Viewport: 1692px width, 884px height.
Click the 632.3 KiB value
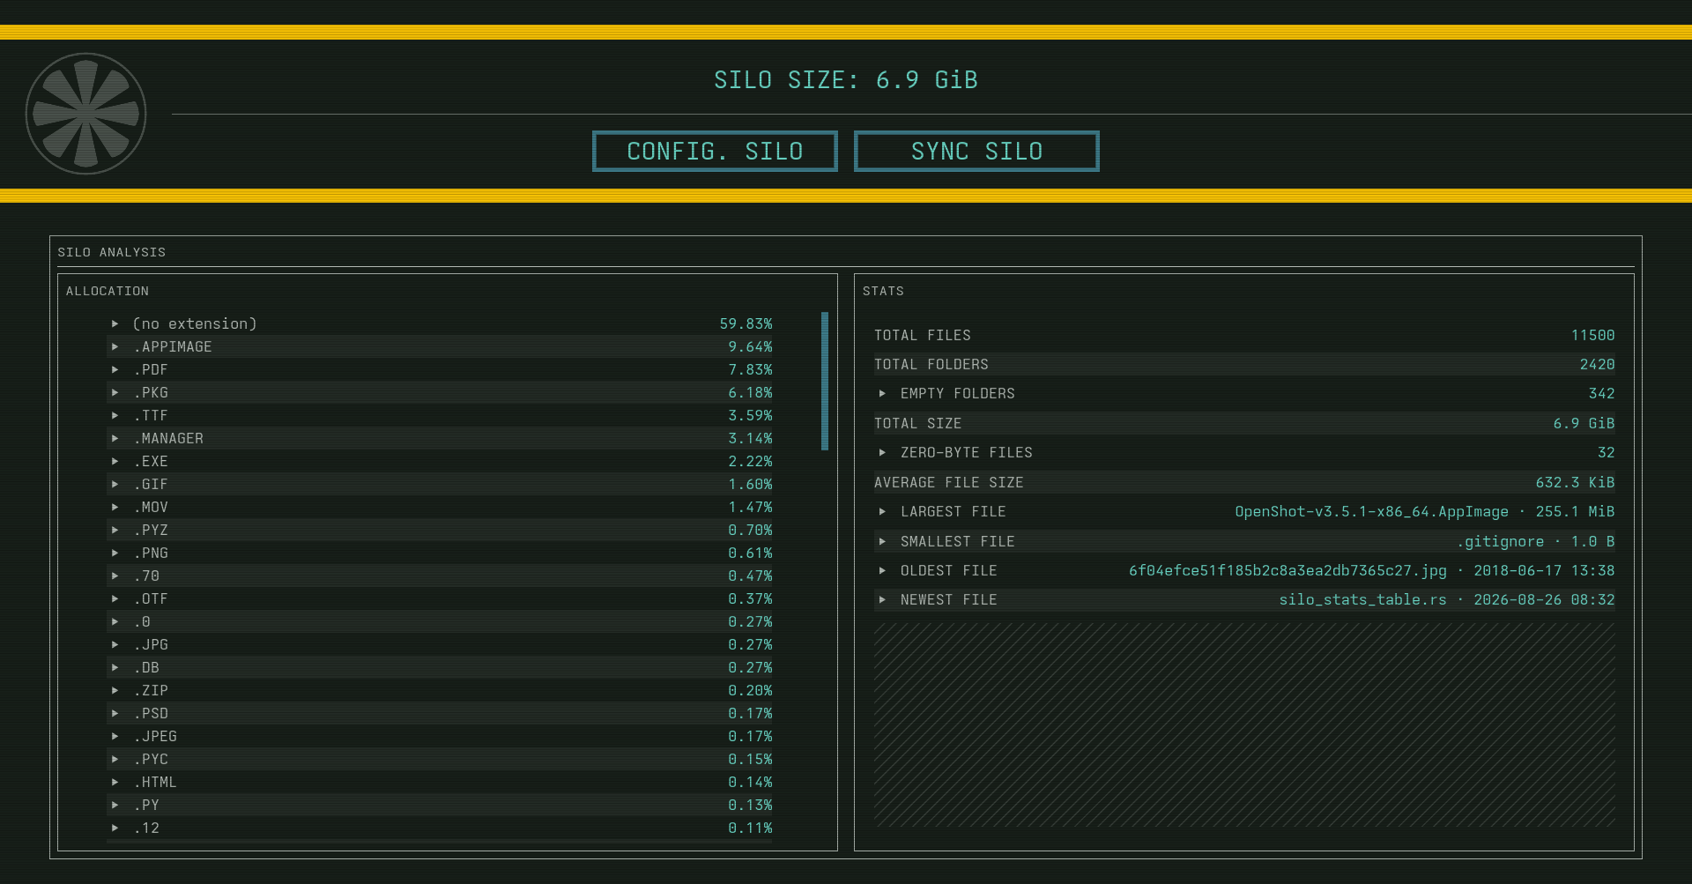click(x=1575, y=482)
